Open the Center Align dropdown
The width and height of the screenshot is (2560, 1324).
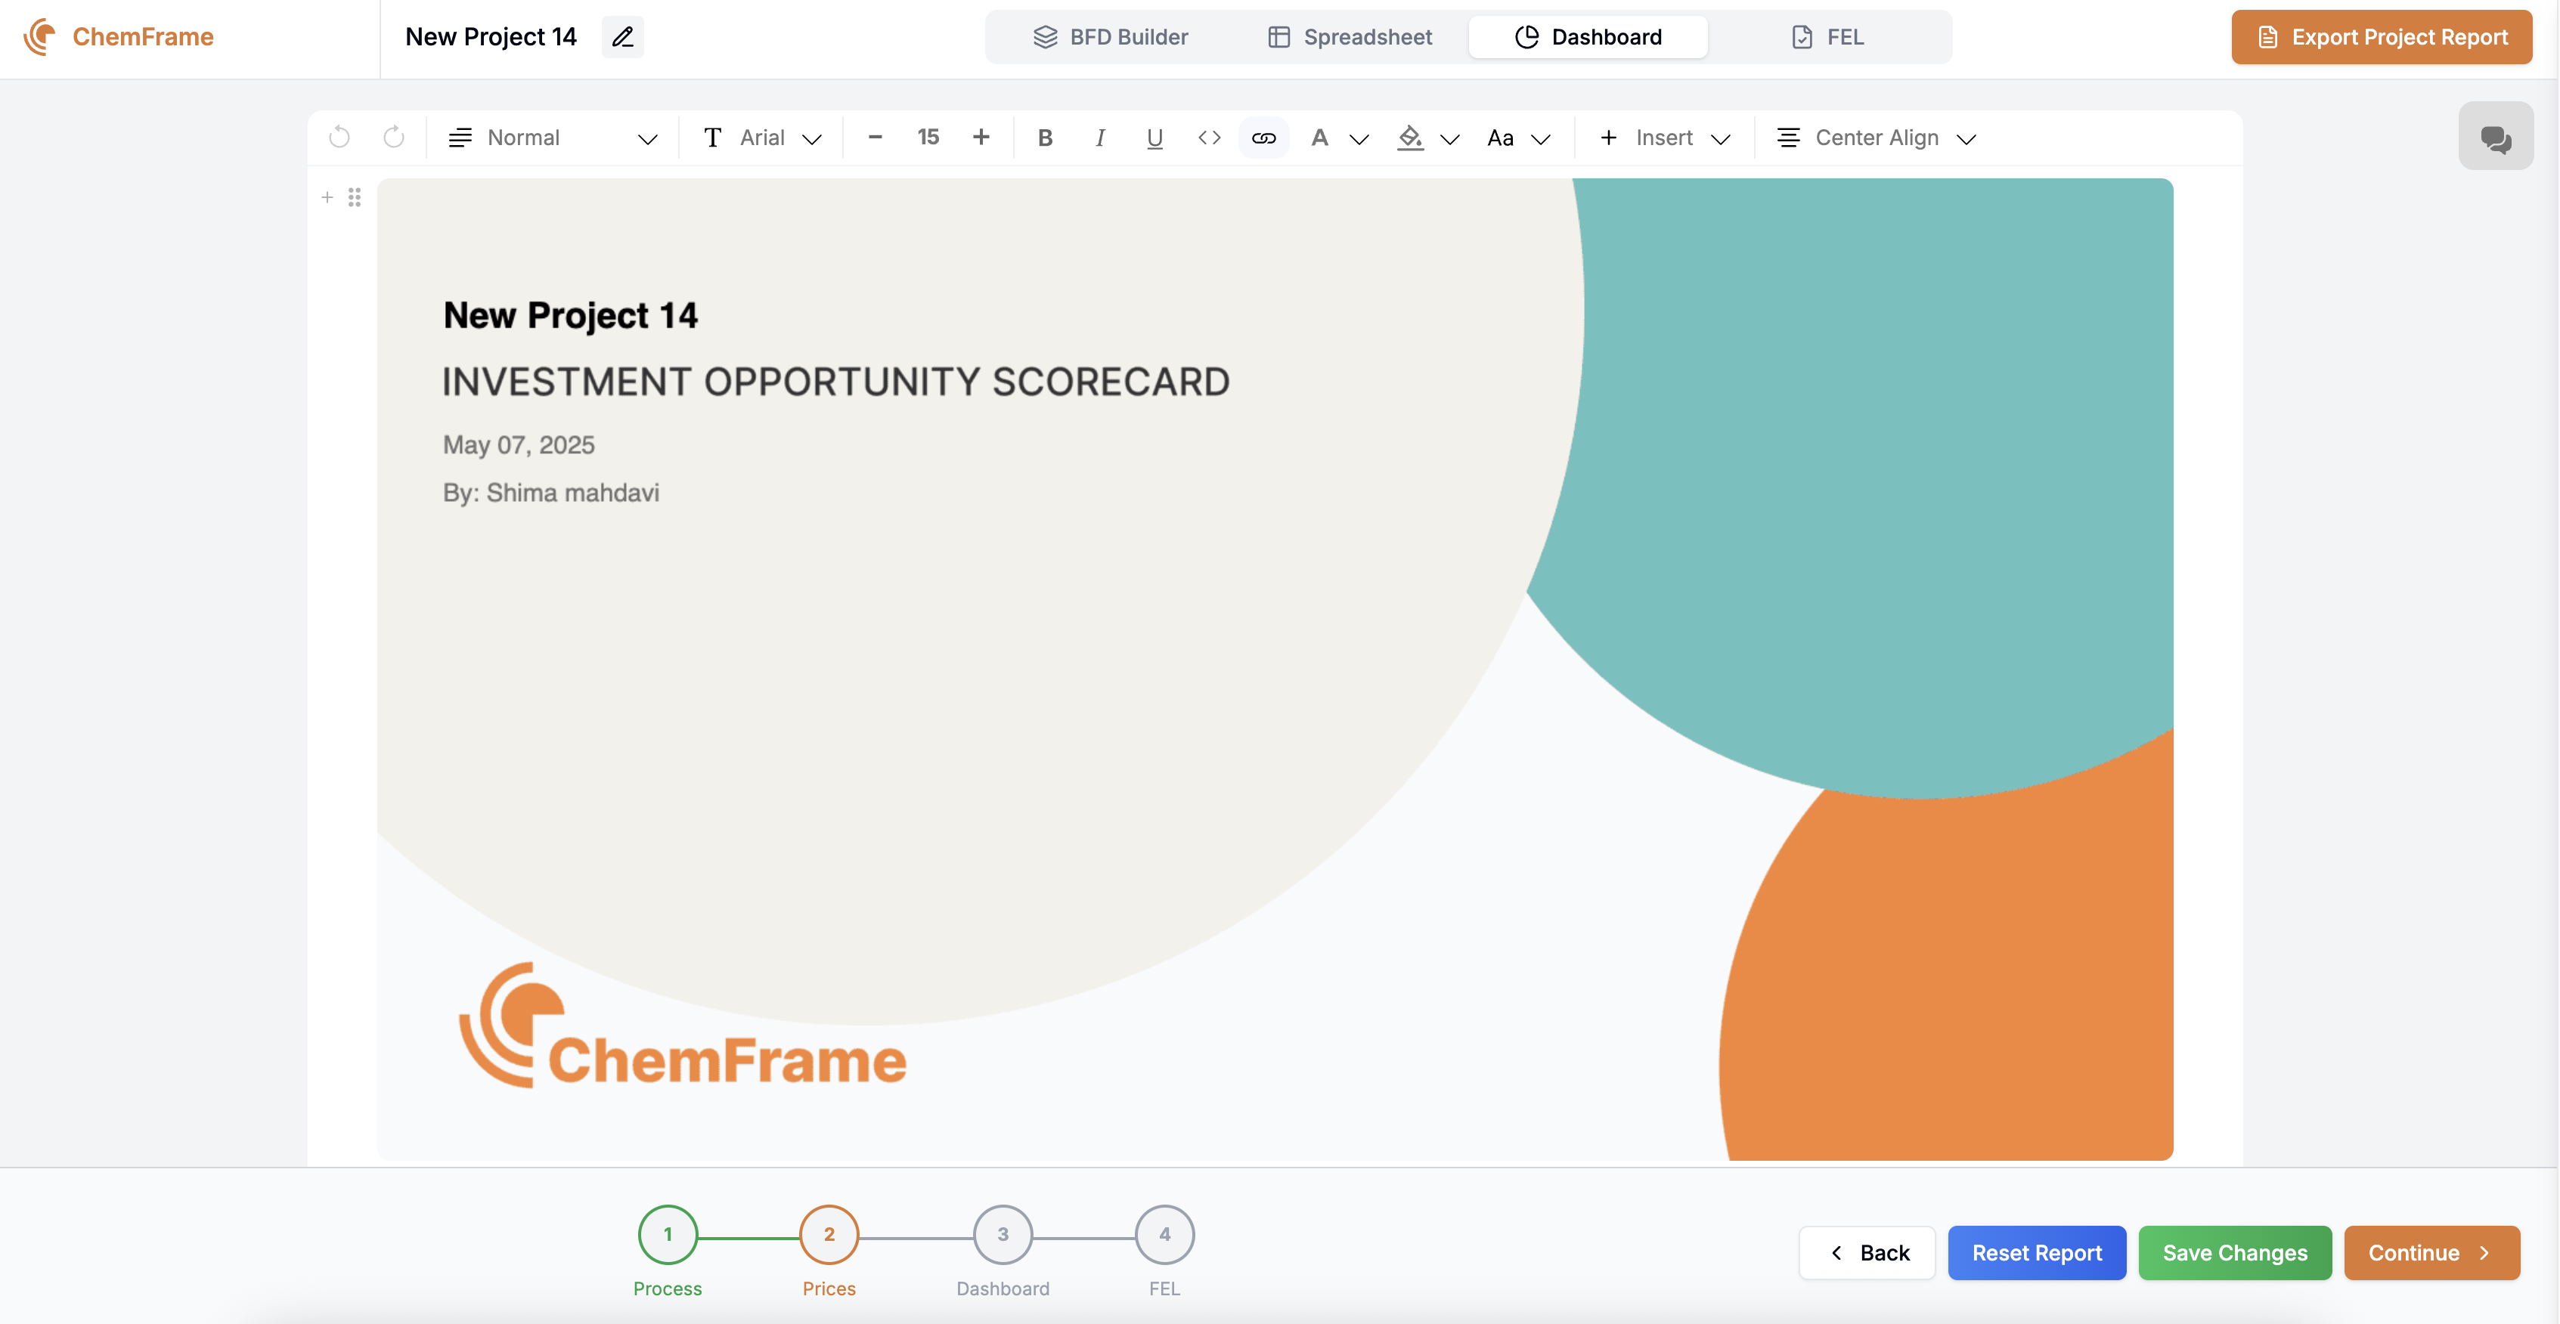1877,137
